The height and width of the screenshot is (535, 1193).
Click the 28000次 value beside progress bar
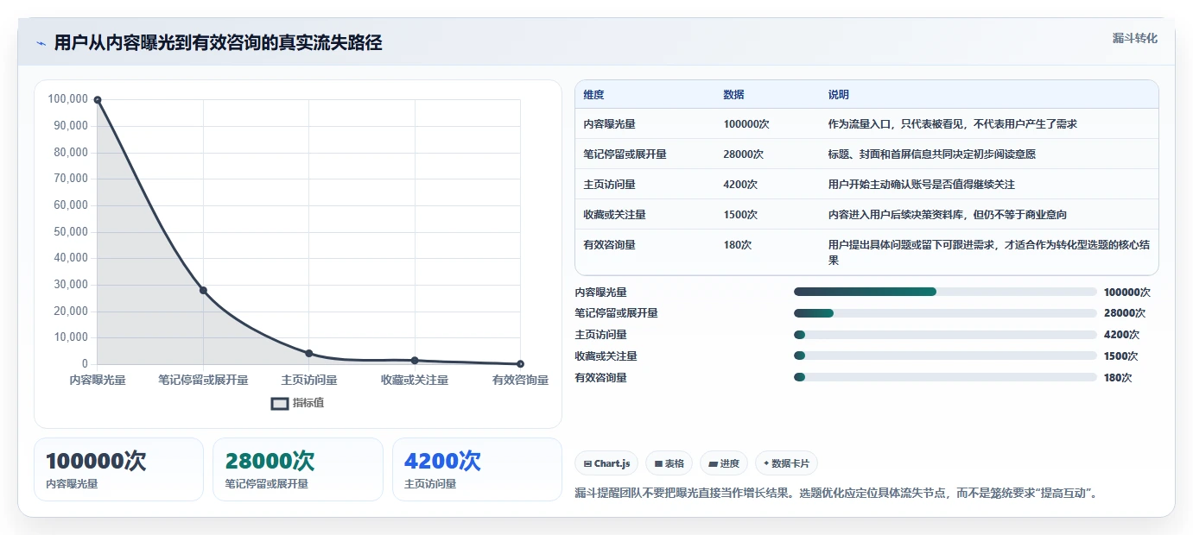(1125, 313)
